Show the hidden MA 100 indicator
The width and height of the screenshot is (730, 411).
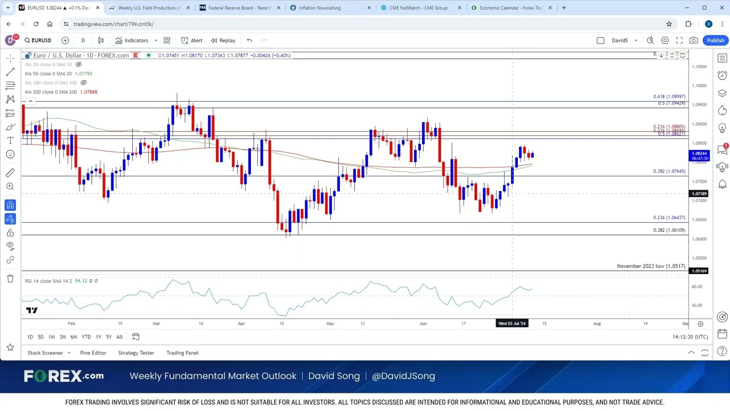pos(83,83)
